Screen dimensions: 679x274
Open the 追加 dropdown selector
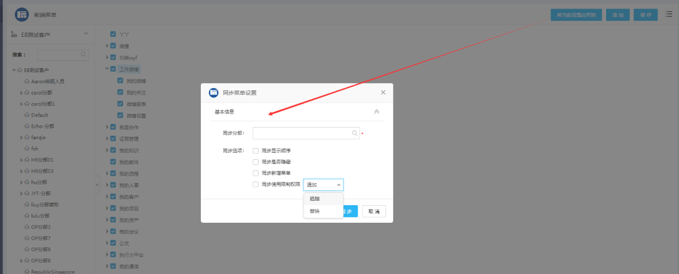pos(323,185)
